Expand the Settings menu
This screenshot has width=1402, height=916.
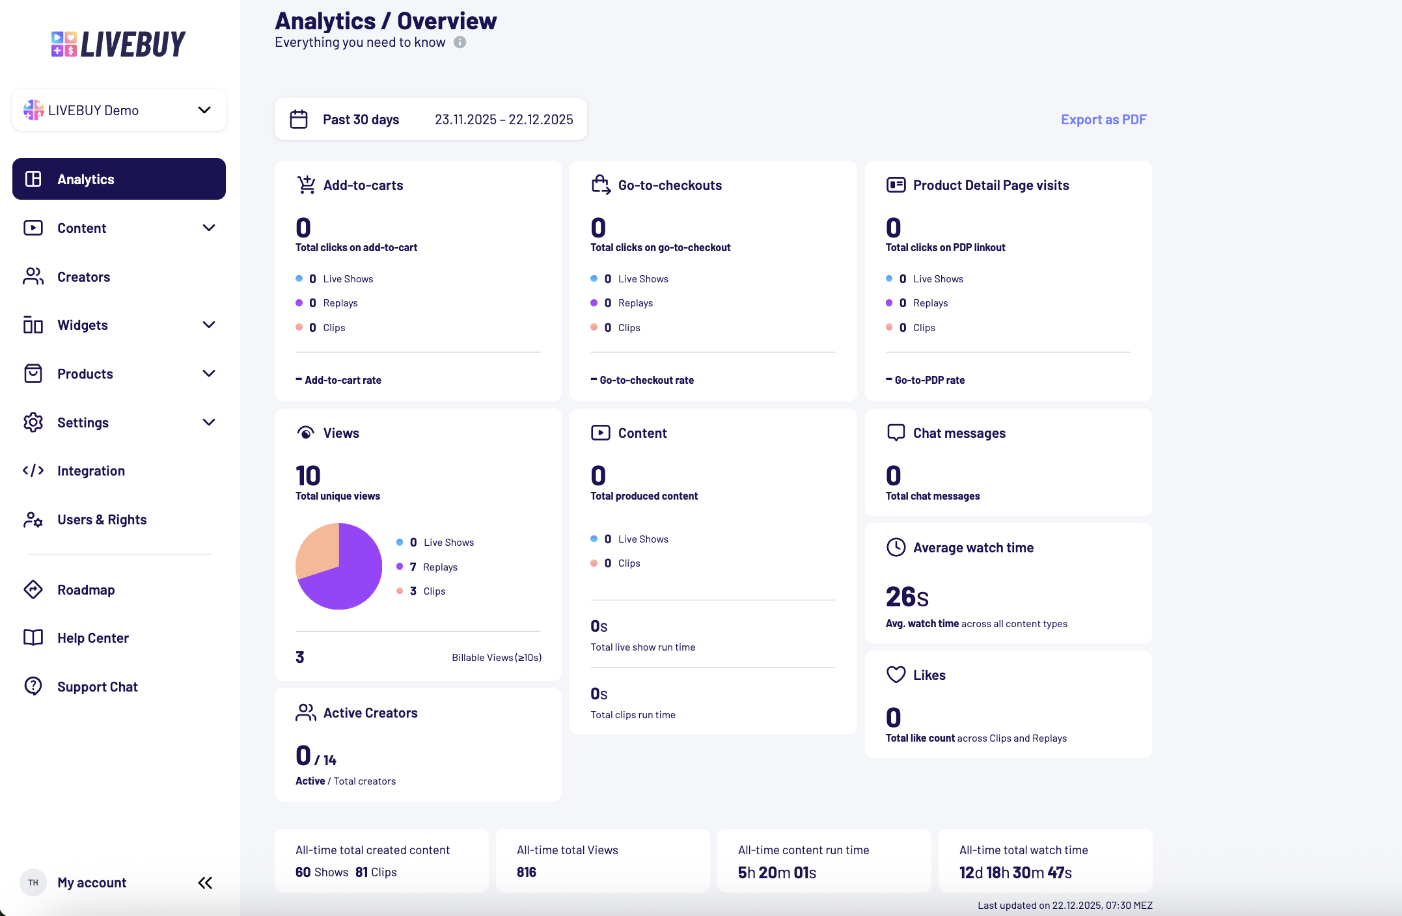pos(209,422)
